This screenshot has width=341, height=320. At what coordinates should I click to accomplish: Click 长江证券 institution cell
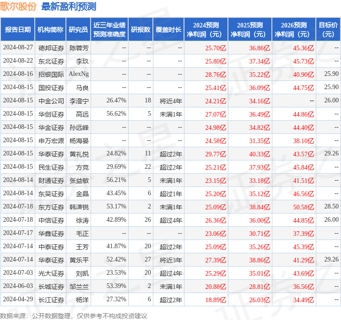pos(51,300)
